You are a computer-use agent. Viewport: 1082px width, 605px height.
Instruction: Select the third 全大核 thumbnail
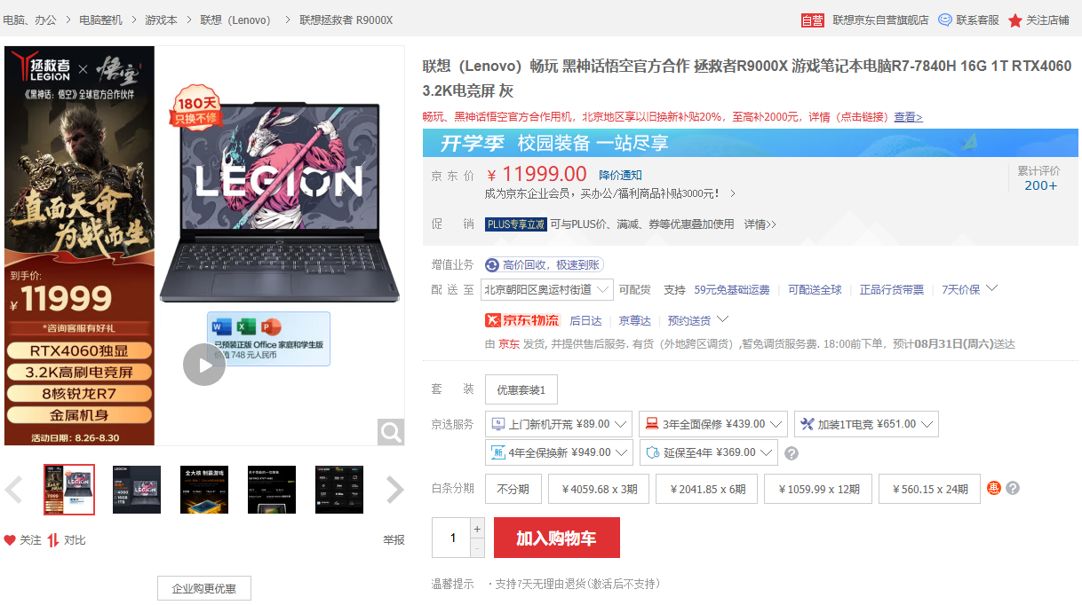(x=204, y=489)
